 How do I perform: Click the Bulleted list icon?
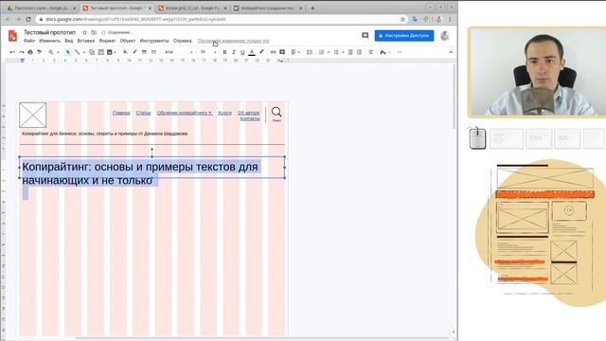pos(336,52)
